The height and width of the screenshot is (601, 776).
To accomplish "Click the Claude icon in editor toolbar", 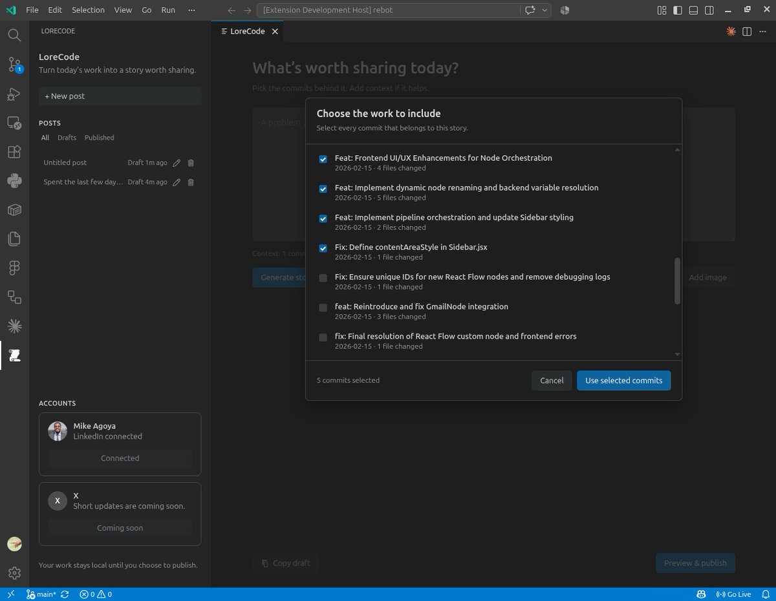I will [731, 31].
